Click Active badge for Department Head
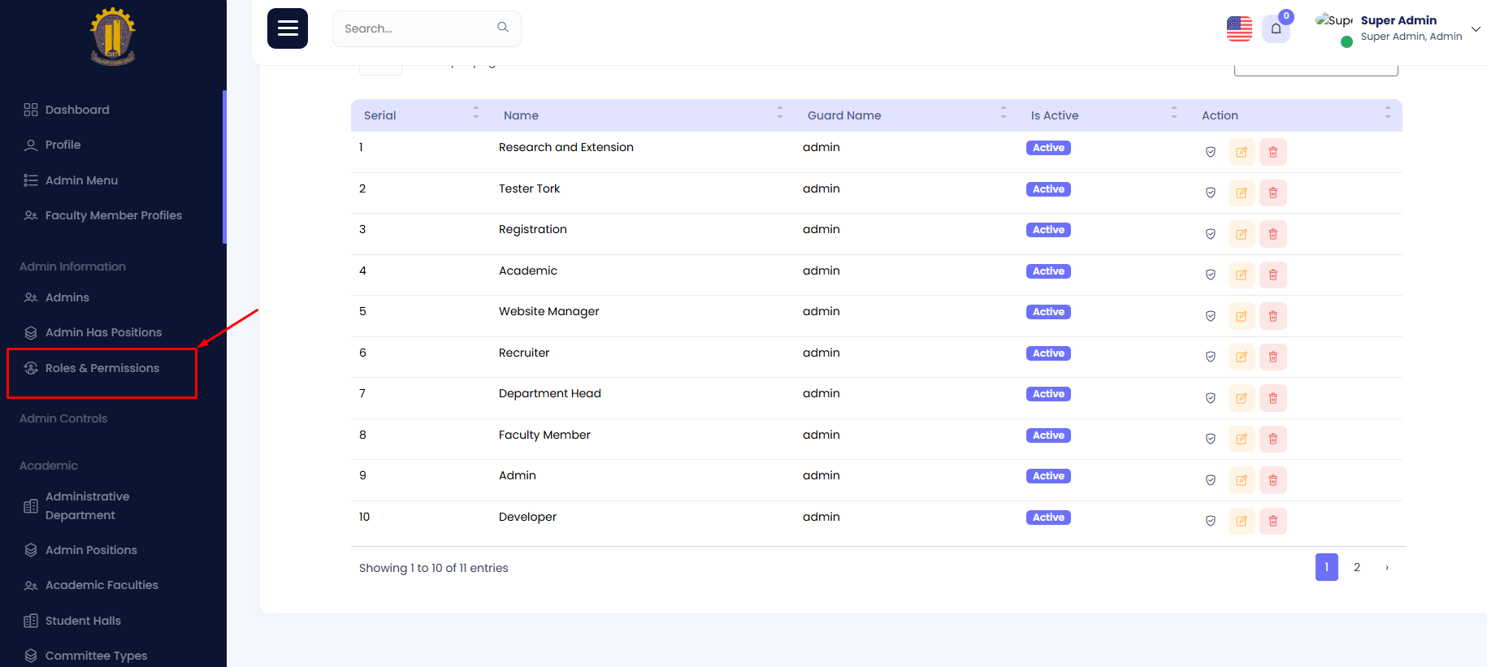Screen dimensions: 1487x667 (1048, 394)
